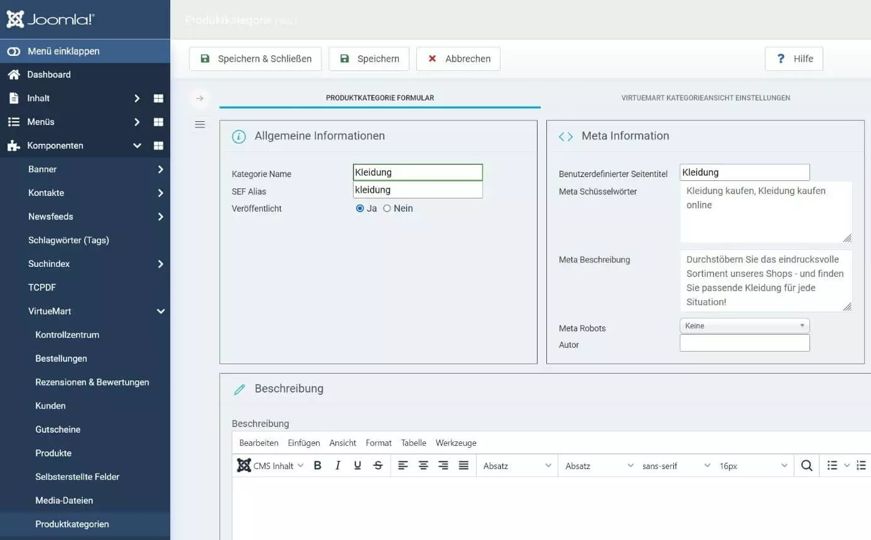This screenshot has height=540, width=871.
Task: Click the Abbrechen button
Action: point(458,59)
